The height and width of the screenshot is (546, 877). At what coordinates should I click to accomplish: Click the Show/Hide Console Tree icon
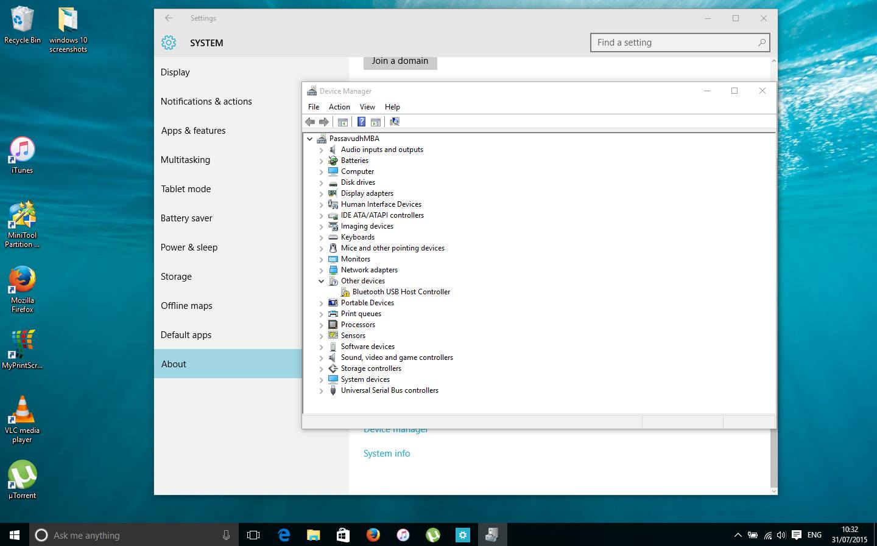tap(343, 122)
